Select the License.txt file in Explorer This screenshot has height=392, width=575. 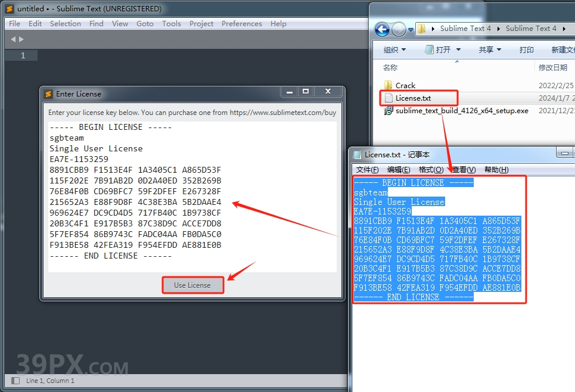pyautogui.click(x=414, y=98)
